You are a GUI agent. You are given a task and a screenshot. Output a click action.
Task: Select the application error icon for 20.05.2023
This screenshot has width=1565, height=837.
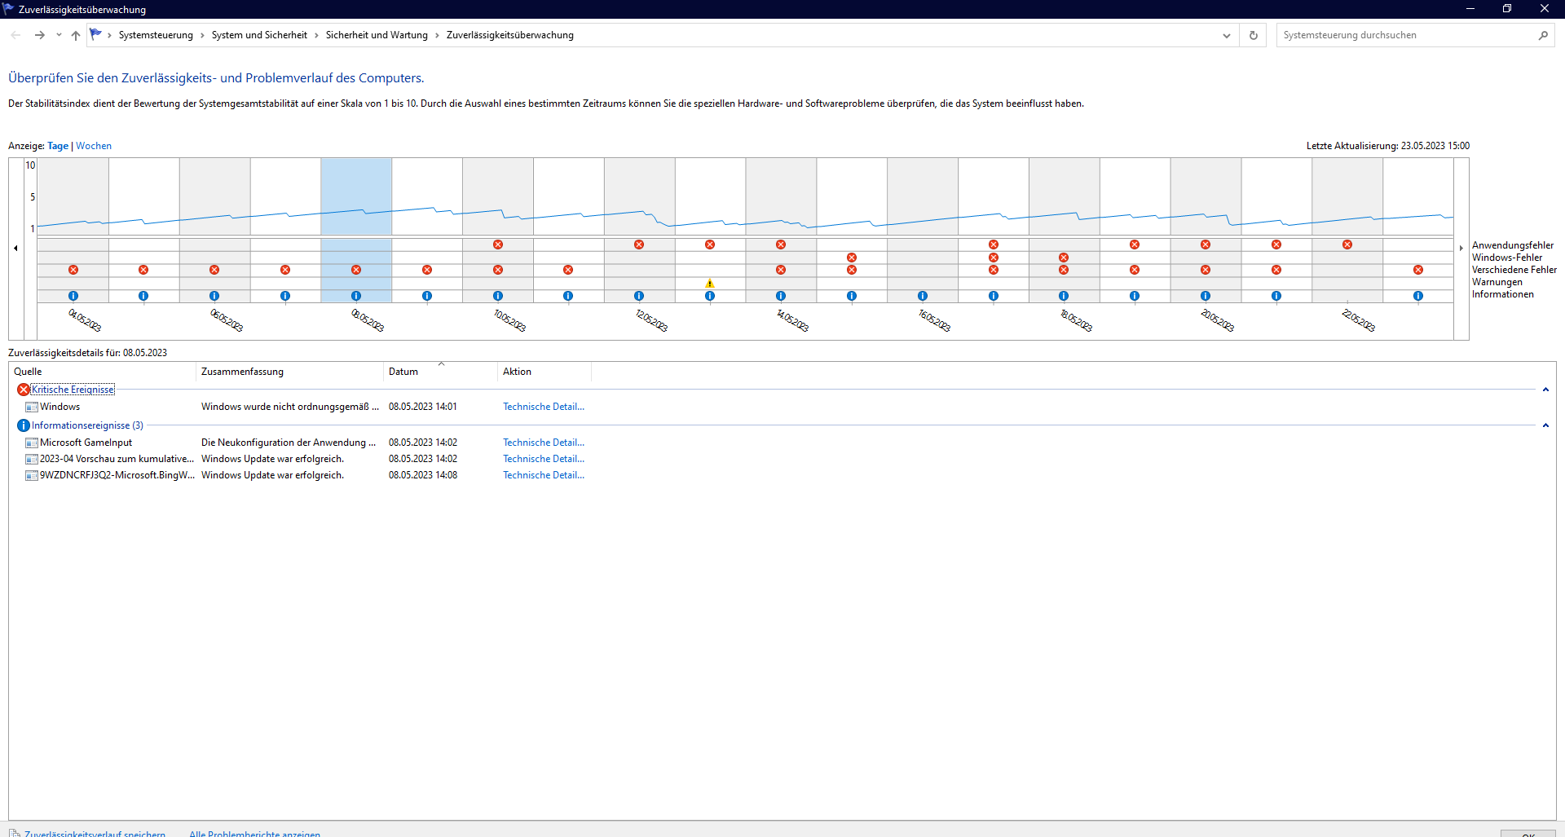pyautogui.click(x=1206, y=244)
